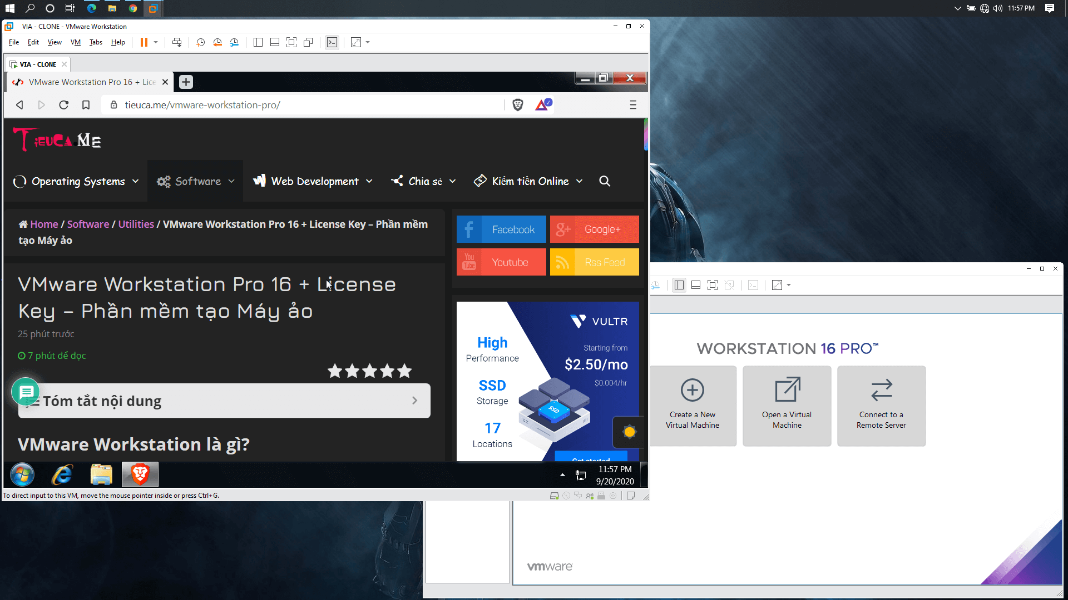Click the USB device status icon

pos(601,496)
